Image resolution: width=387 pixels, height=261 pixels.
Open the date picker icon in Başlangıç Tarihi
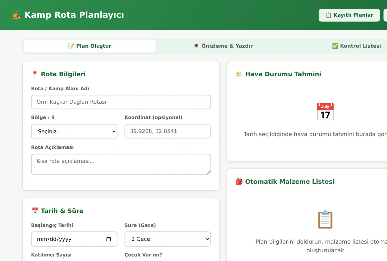click(x=109, y=239)
